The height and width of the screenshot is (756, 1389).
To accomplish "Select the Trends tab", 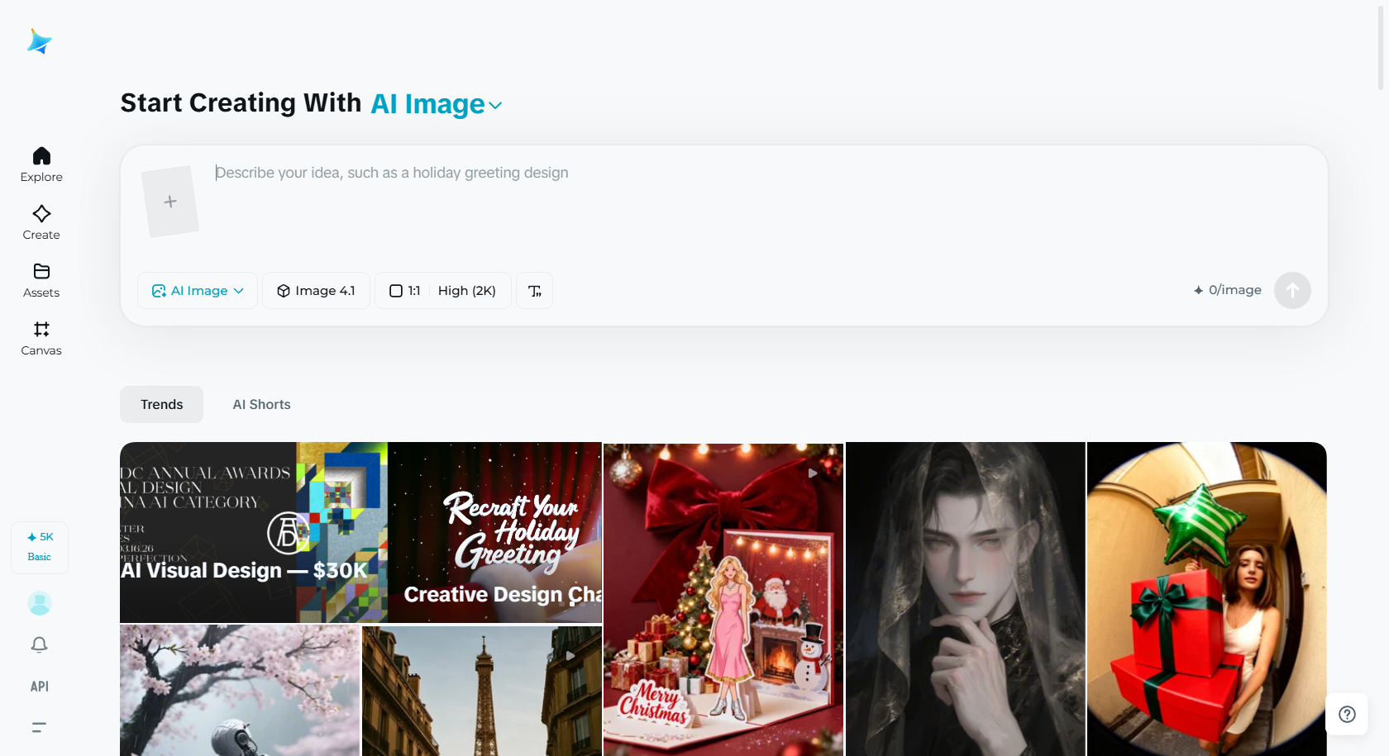I will point(161,404).
